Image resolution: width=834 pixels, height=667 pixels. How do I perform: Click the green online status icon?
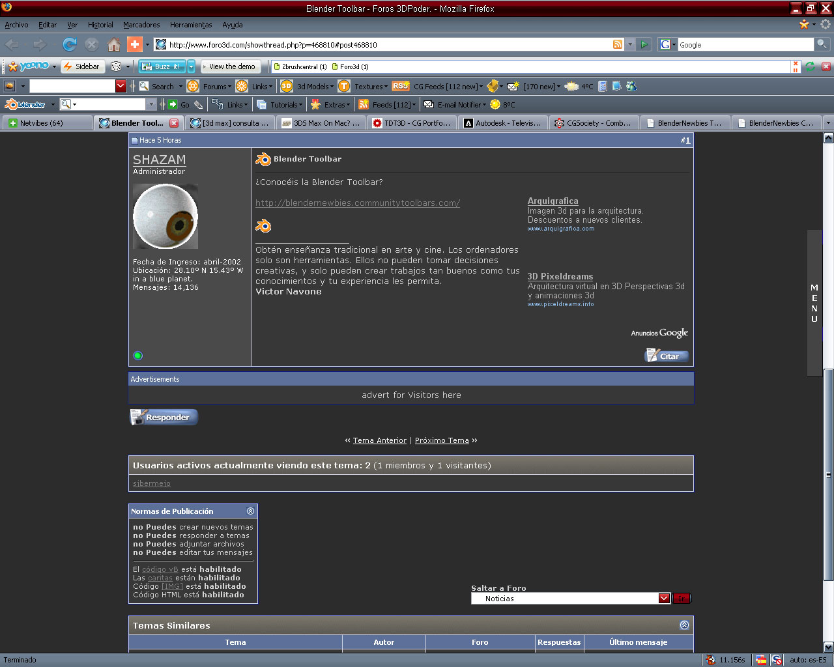tap(137, 356)
